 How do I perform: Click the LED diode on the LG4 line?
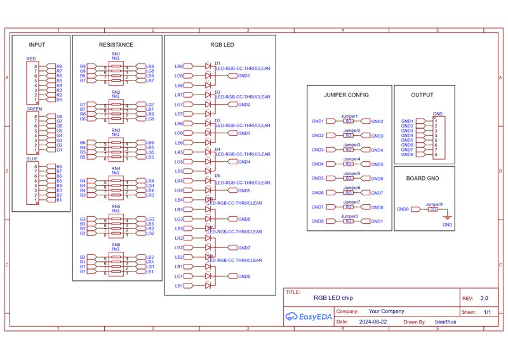[208, 190]
